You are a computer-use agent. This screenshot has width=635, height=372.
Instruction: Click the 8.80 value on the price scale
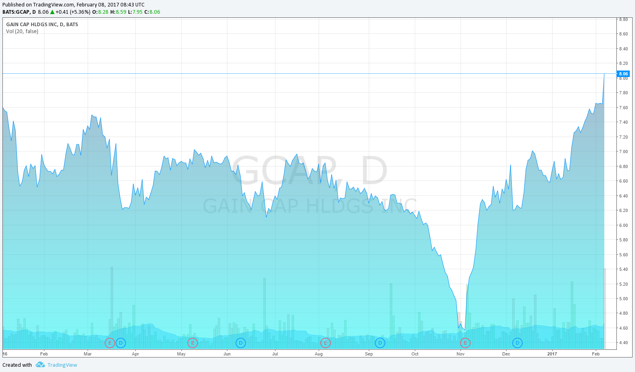[x=623, y=19]
